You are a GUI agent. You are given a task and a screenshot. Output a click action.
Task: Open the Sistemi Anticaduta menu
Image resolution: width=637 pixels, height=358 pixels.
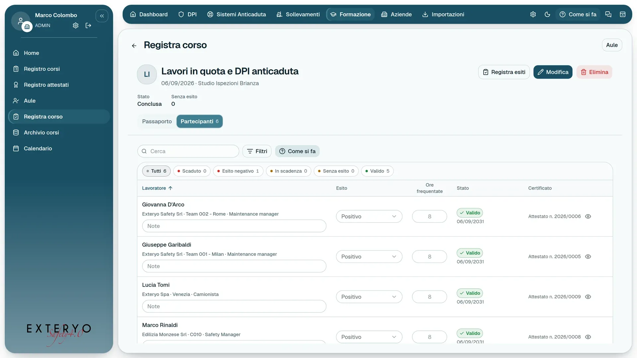click(x=237, y=14)
